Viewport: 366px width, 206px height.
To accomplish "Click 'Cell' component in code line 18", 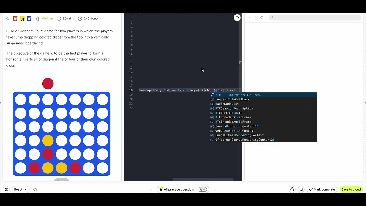I will (x=185, y=90).
